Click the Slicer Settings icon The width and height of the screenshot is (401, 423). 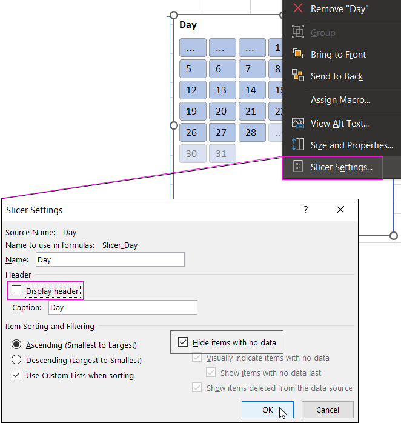click(297, 167)
